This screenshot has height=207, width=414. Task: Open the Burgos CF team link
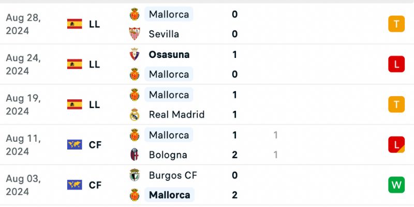tap(173, 175)
